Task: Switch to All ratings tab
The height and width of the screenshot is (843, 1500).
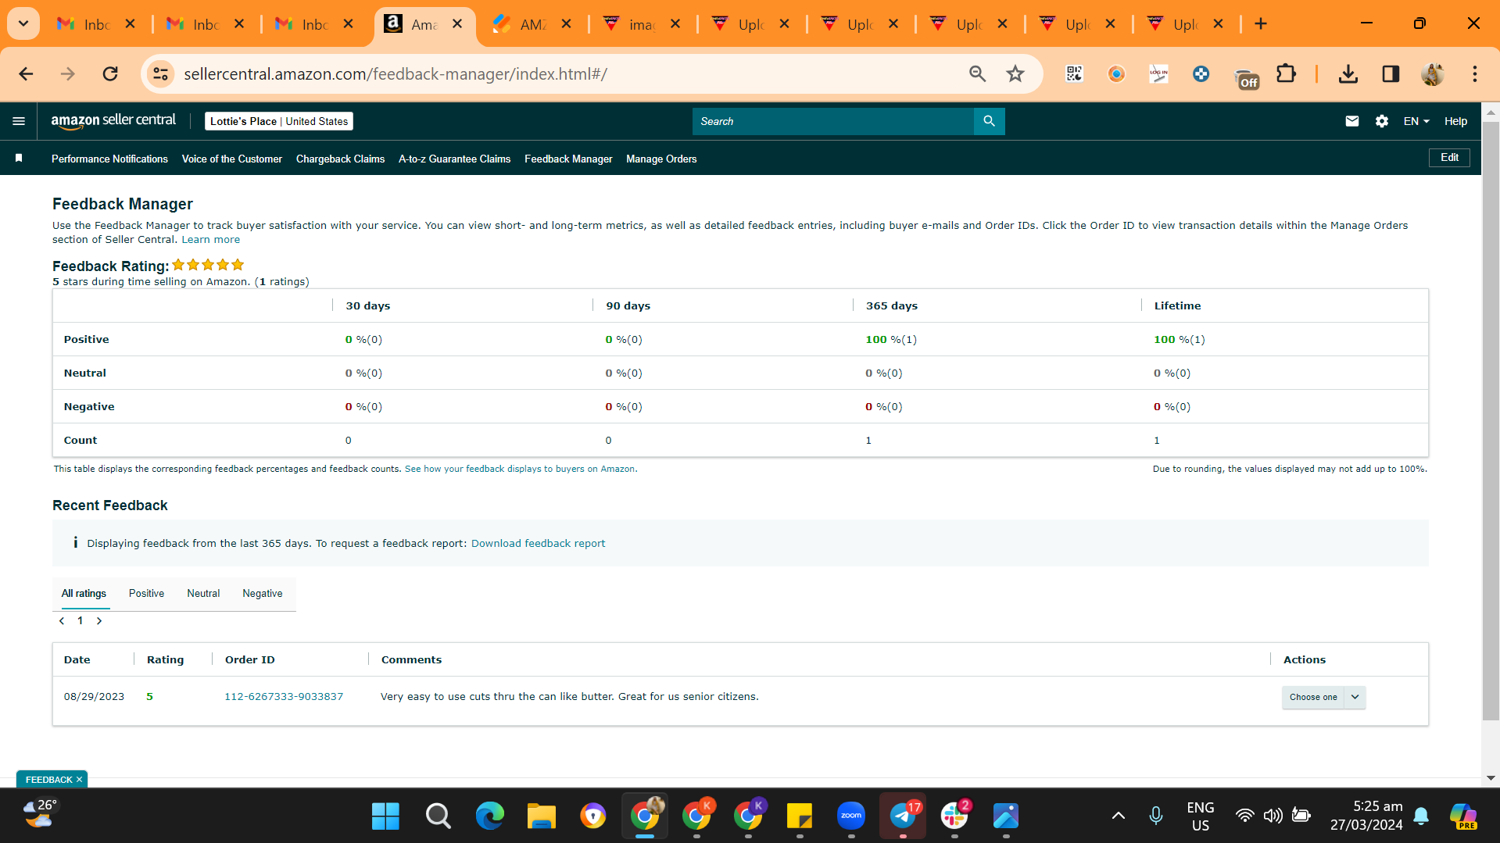Action: coord(84,594)
